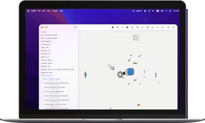Open the color palette tool

pyautogui.click(x=127, y=27)
